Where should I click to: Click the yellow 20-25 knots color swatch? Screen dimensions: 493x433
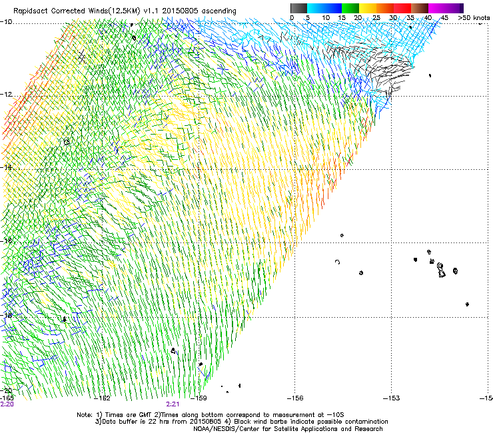pos(368,8)
